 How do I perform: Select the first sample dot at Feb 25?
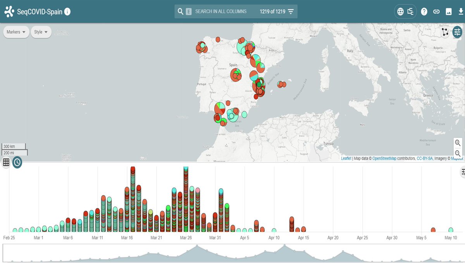click(15, 230)
